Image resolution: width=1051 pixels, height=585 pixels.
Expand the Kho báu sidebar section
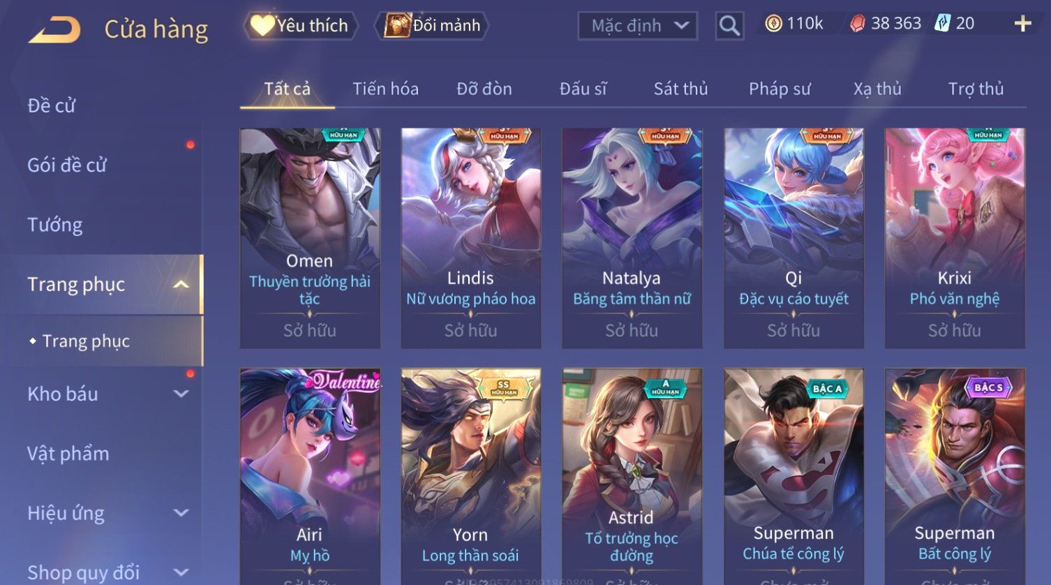coord(181,394)
